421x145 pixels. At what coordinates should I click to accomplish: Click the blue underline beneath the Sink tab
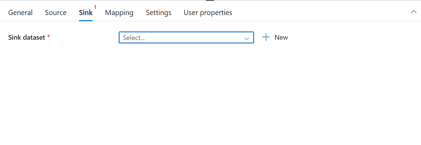click(85, 20)
